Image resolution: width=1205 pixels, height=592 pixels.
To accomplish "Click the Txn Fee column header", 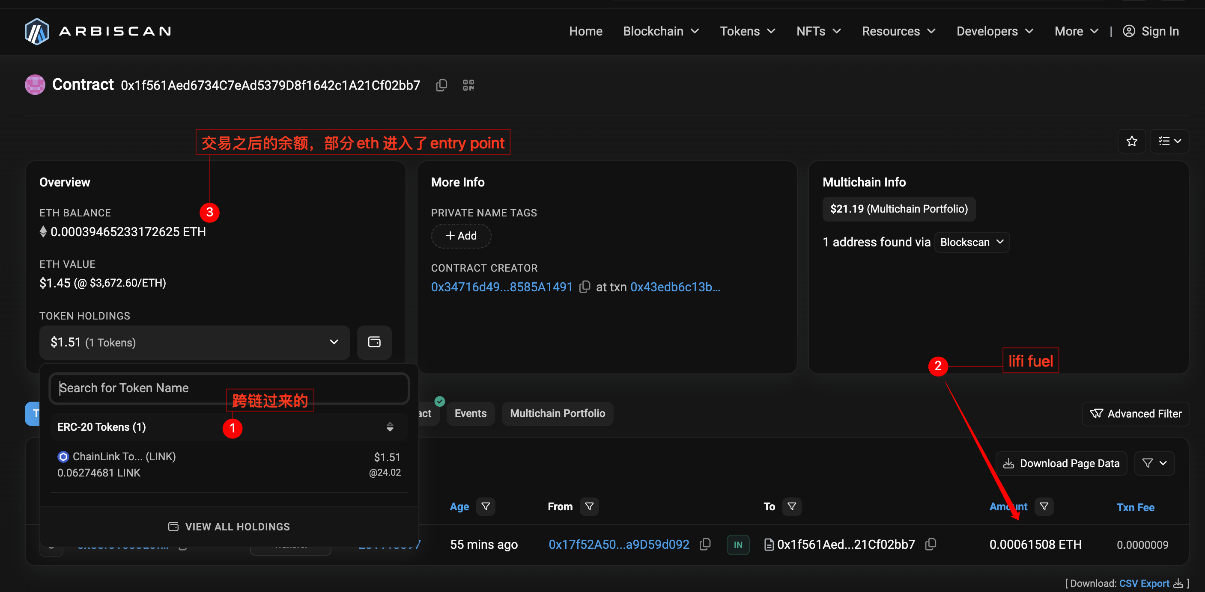I will [x=1135, y=507].
